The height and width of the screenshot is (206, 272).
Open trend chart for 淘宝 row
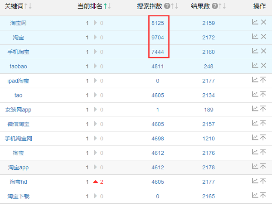[255, 37]
